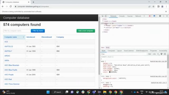This screenshot has height=95, width=169.
Task: Open a new browser tab
Action: point(33,2)
